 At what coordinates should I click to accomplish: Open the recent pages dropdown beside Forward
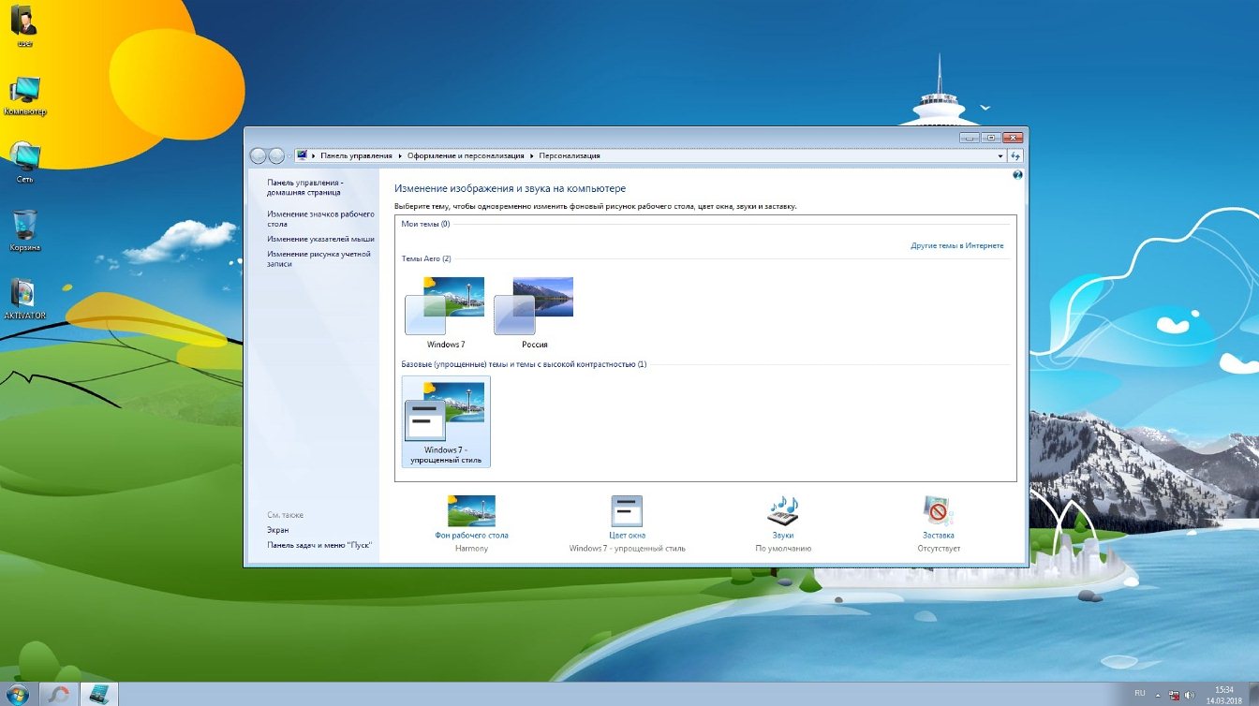[288, 155]
